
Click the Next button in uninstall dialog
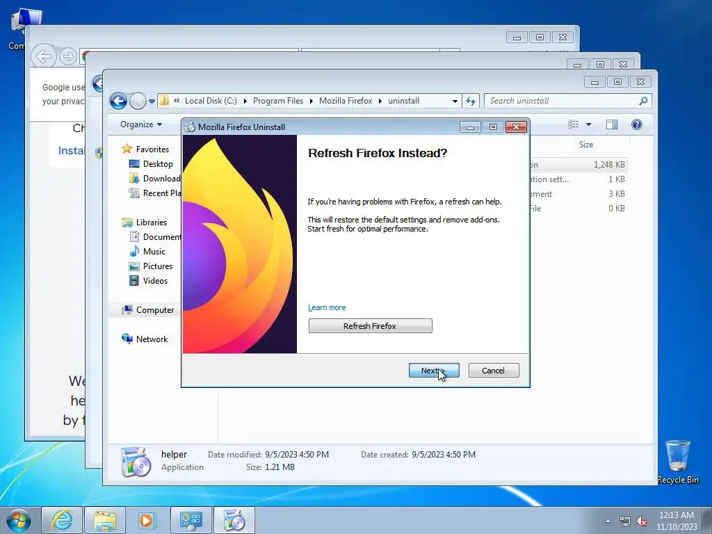pos(434,371)
